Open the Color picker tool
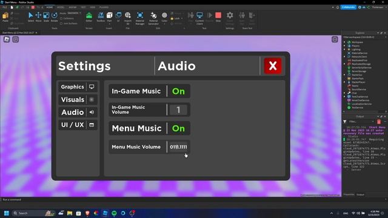Image resolution: width=388 pixels, height=218 pixels. pos(164,18)
